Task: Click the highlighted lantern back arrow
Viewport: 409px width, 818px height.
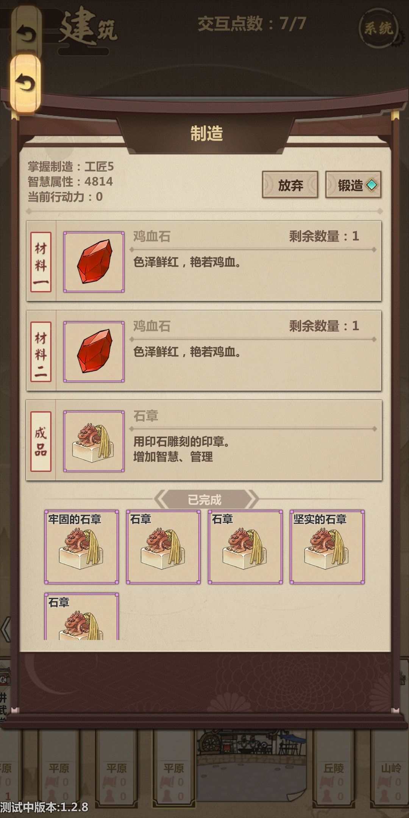Action: click(x=25, y=83)
